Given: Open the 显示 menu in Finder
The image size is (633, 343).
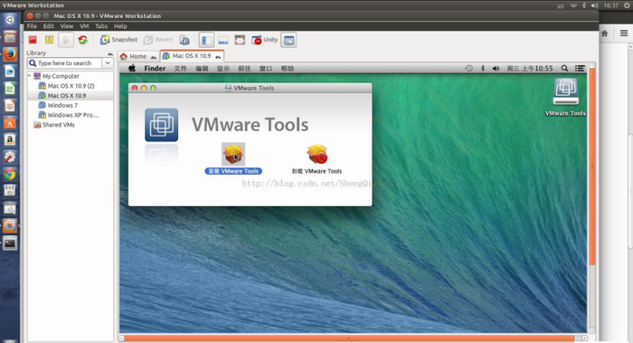Looking at the screenshot, I should coord(223,69).
